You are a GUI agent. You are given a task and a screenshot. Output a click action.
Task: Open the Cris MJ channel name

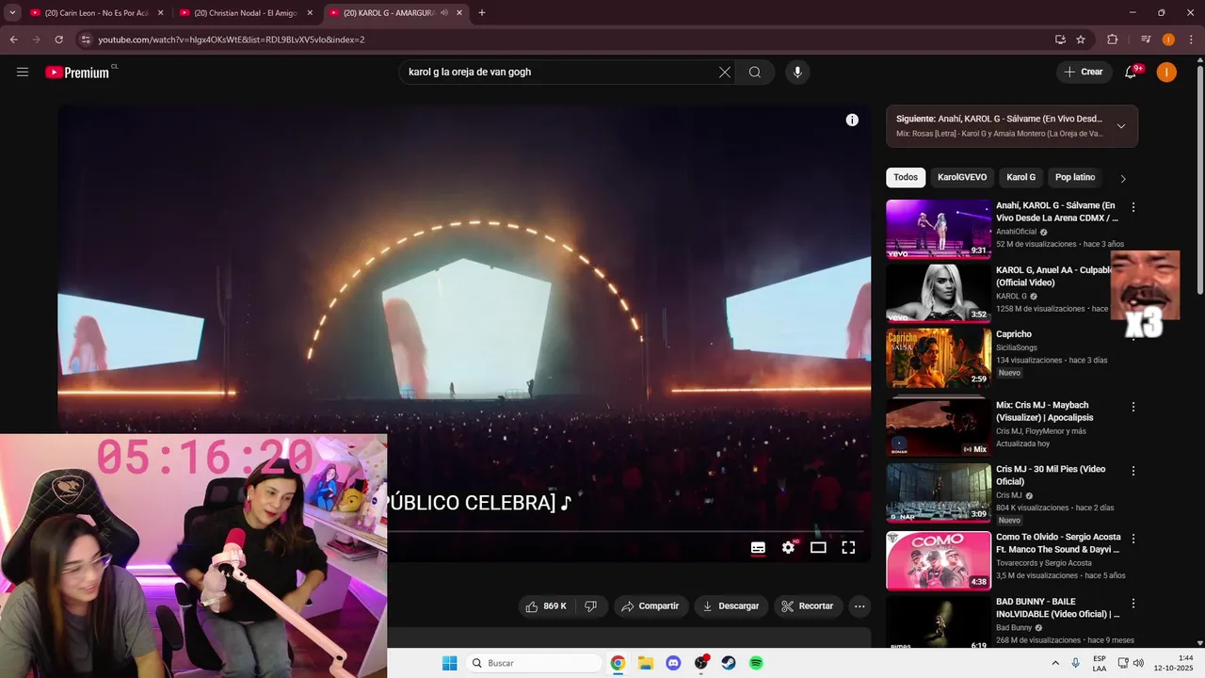click(1009, 495)
